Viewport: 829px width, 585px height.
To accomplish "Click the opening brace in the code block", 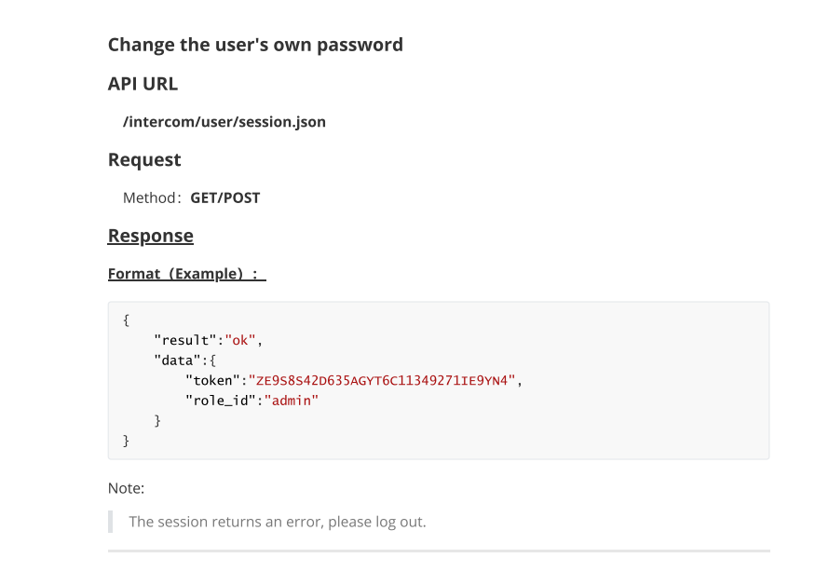I will pyautogui.click(x=126, y=320).
